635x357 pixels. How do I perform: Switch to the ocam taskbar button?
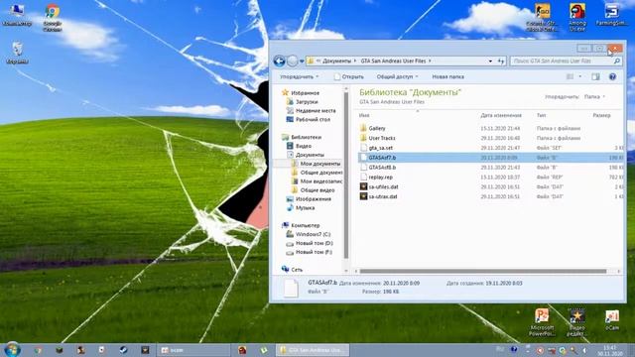(x=192, y=350)
